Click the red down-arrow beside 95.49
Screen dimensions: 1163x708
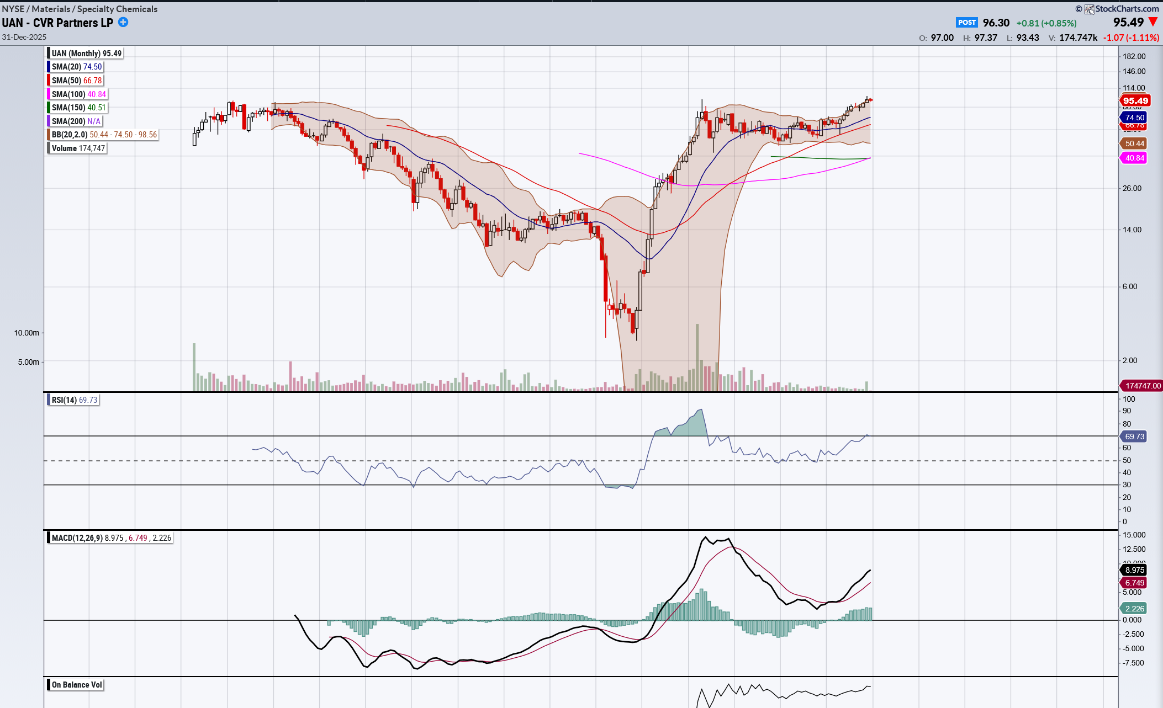tap(1153, 22)
